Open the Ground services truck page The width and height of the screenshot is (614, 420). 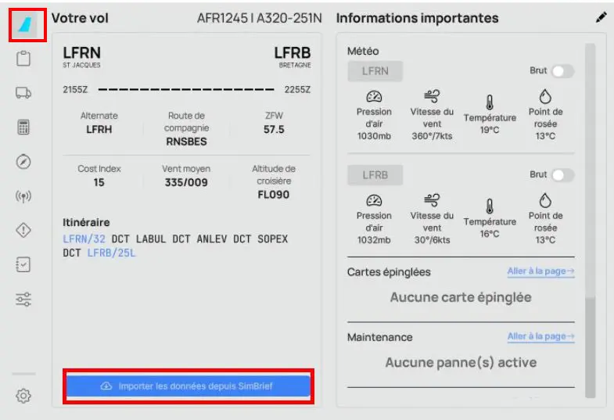[23, 93]
